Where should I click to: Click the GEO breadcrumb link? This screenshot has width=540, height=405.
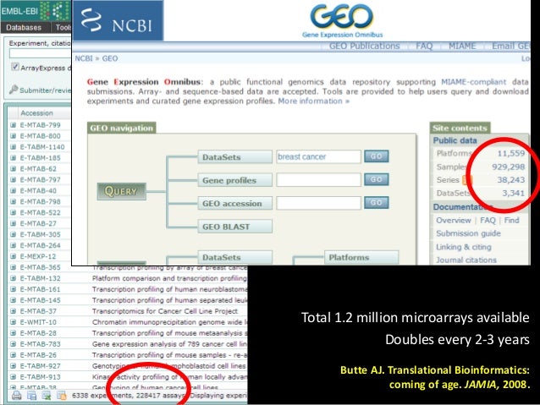[110, 58]
